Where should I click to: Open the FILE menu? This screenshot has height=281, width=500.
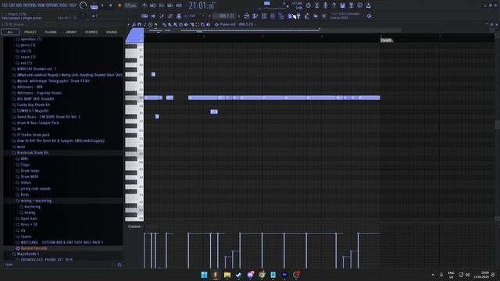(x=5, y=5)
